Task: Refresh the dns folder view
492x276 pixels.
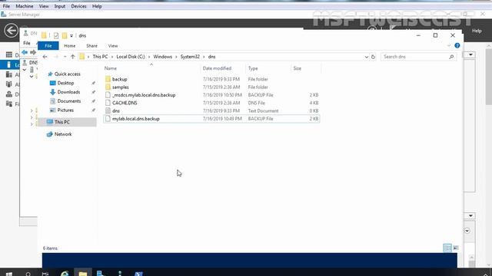Action: 373,57
